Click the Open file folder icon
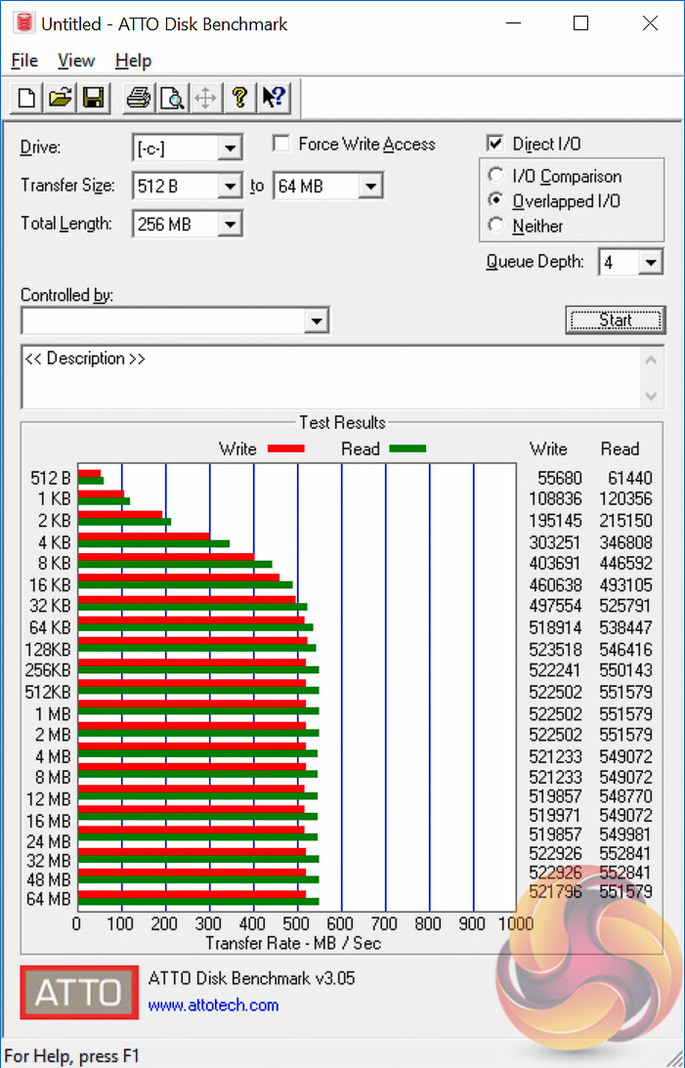 (x=60, y=98)
